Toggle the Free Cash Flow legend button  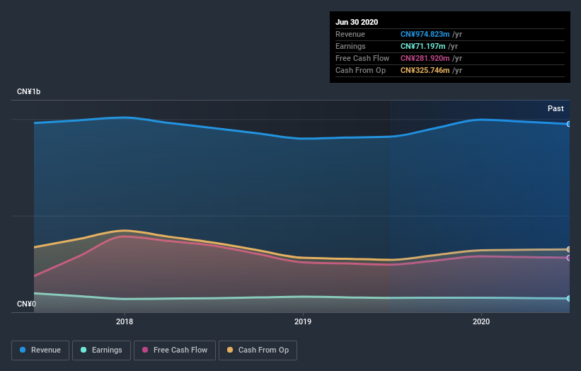click(175, 350)
